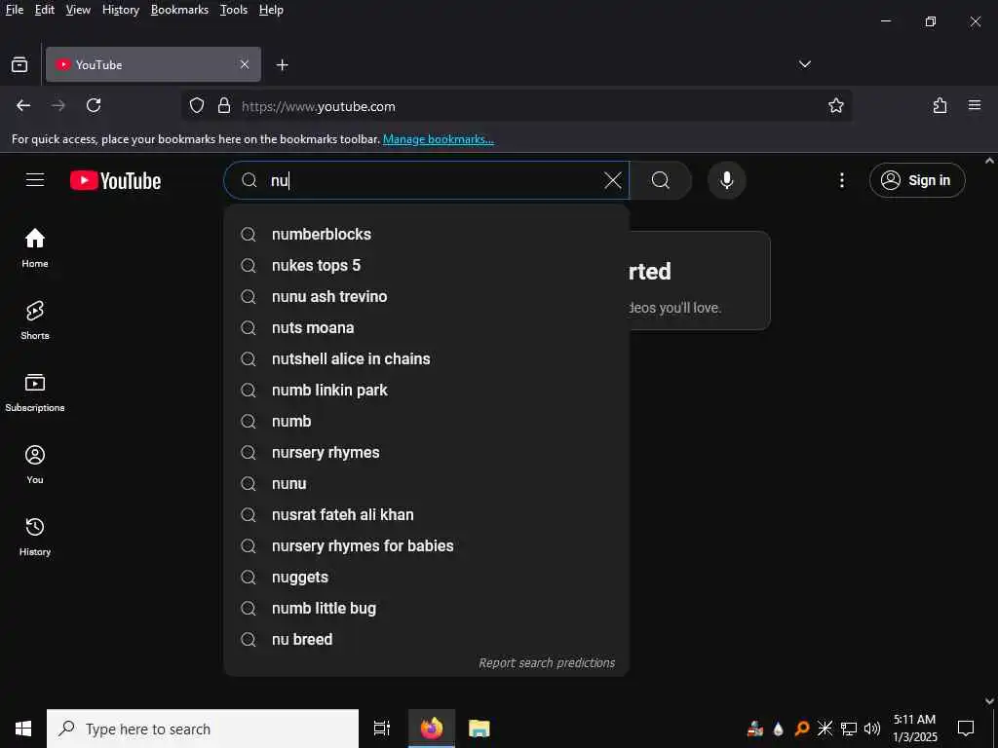Clear the search box with the X icon
The width and height of the screenshot is (998, 748).
(612, 180)
